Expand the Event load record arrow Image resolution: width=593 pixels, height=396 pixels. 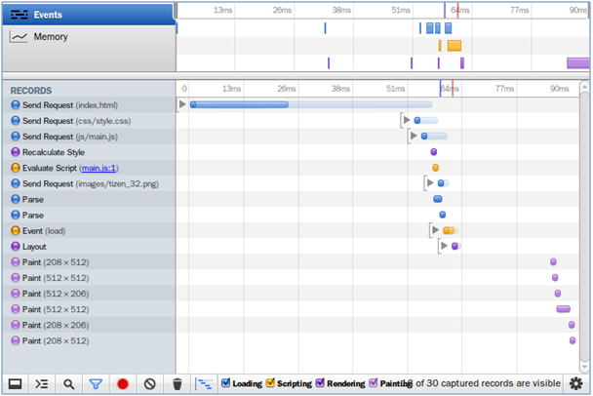(435, 230)
